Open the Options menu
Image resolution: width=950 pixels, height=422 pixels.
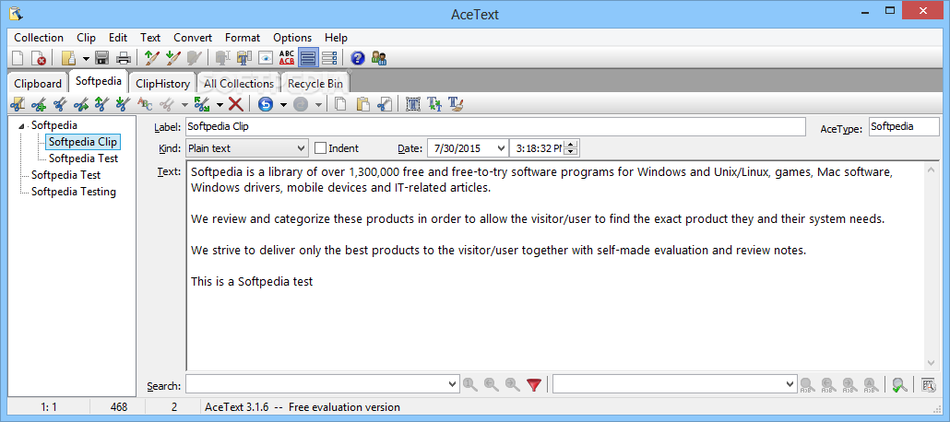tap(292, 38)
